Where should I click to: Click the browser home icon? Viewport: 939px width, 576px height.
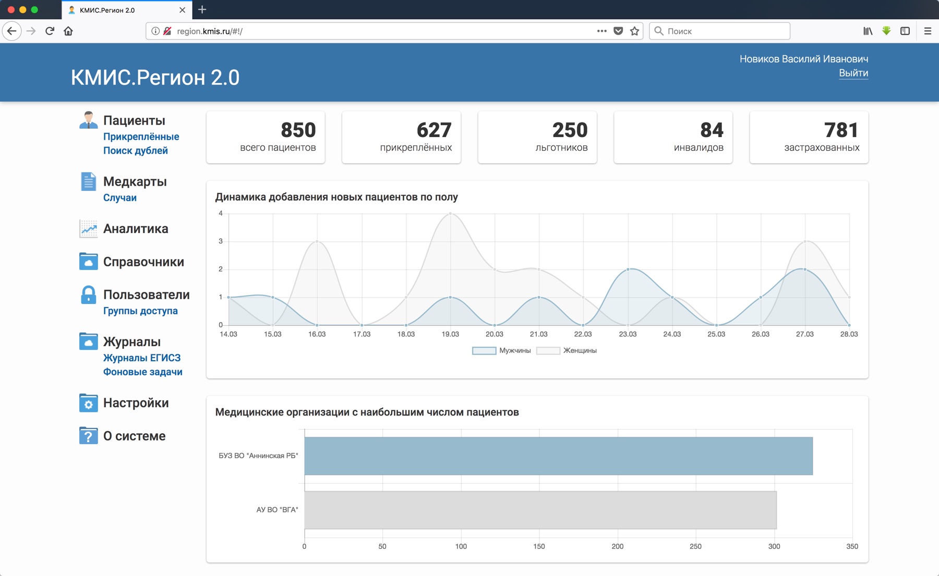(68, 31)
